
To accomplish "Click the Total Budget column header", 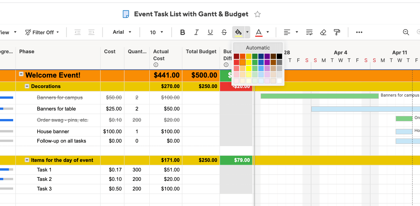I will coord(201,52).
